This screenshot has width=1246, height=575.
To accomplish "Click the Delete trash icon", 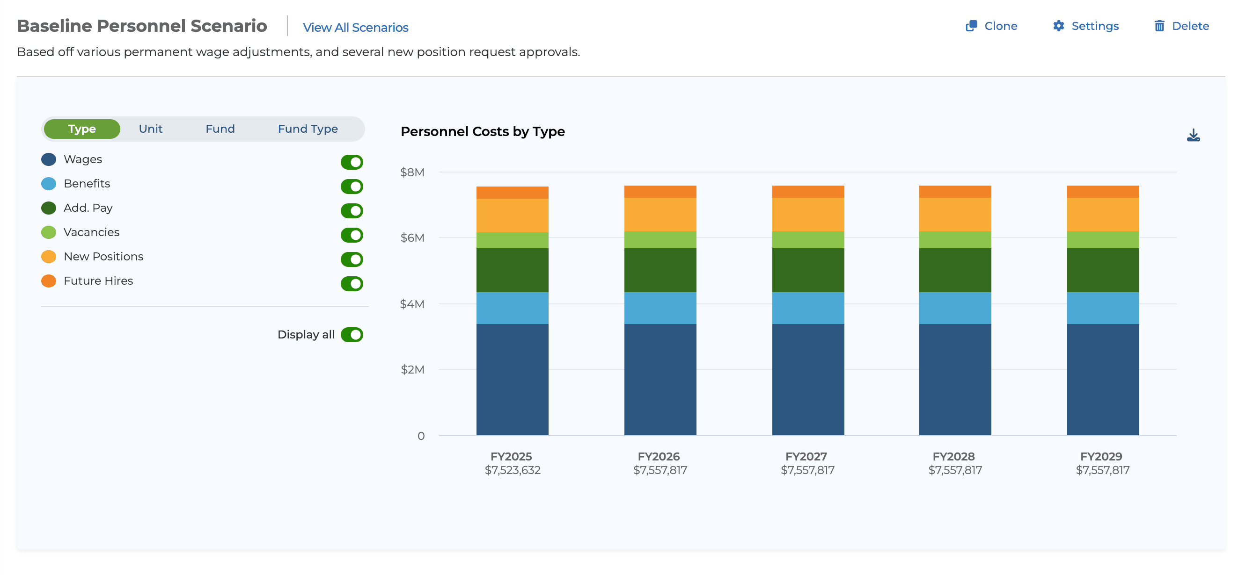I will [1160, 26].
